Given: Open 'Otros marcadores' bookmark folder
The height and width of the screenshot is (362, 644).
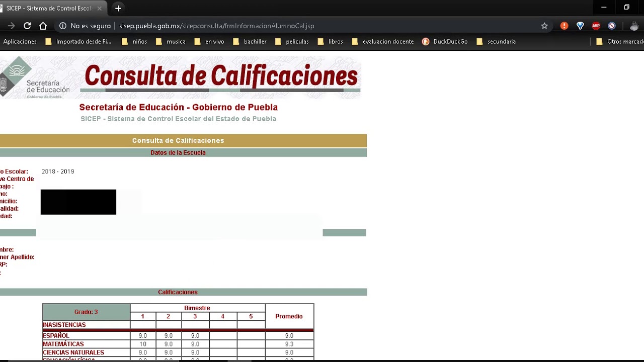Looking at the screenshot, I should coord(620,42).
